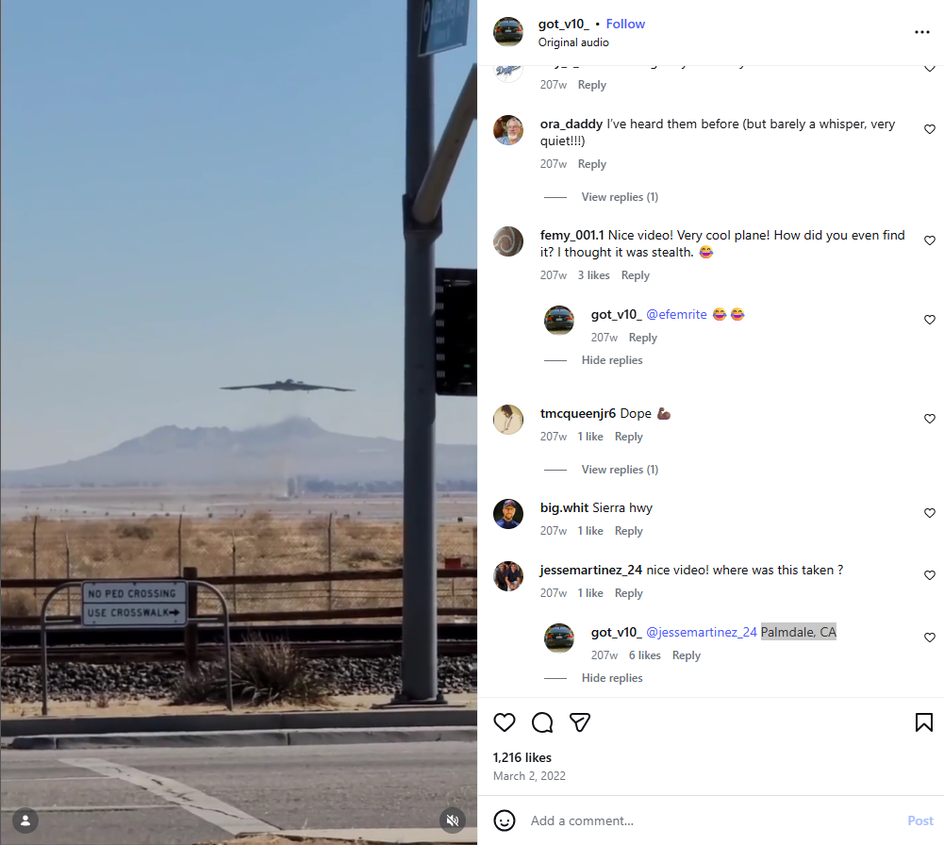Image resolution: width=944 pixels, height=845 pixels.
Task: Like ora_daddy's comment
Action: [x=930, y=129]
